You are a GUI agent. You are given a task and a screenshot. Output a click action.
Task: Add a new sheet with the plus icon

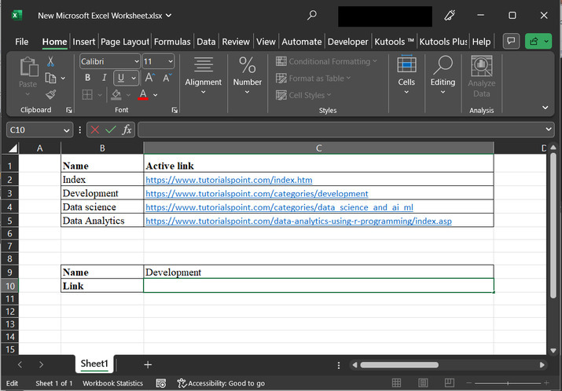click(x=148, y=364)
